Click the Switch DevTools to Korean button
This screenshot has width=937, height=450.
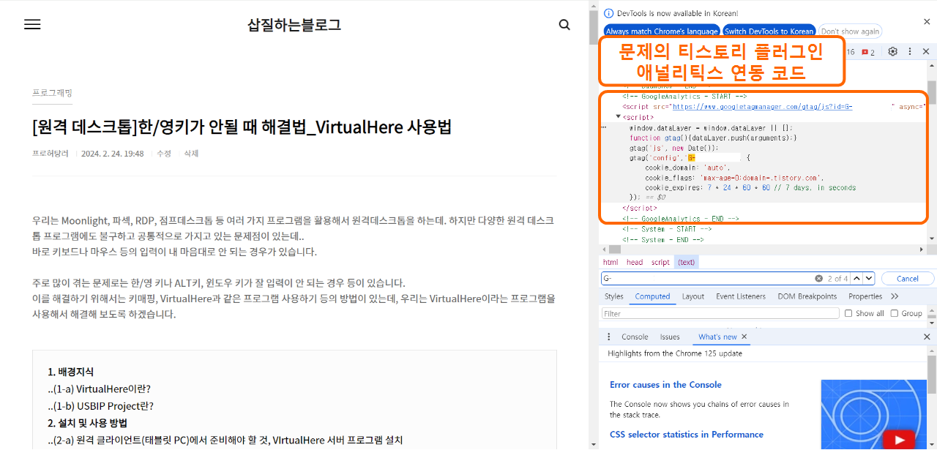click(x=769, y=31)
